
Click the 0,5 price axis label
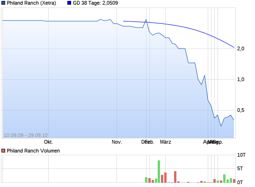point(240,110)
